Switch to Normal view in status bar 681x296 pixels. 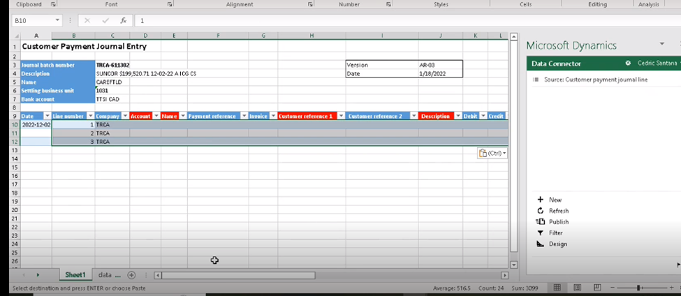[x=557, y=288]
